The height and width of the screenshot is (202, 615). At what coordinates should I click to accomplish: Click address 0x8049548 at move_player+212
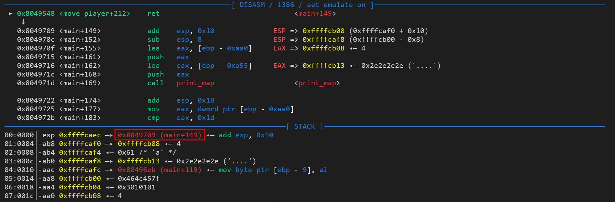[x=36, y=14]
